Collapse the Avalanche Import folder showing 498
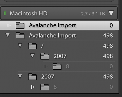 (8, 35)
